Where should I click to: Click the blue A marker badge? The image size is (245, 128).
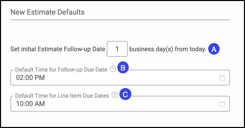pos(214,49)
